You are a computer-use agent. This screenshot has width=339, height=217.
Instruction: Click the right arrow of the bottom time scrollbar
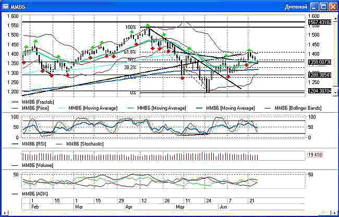pyautogui.click(x=335, y=213)
